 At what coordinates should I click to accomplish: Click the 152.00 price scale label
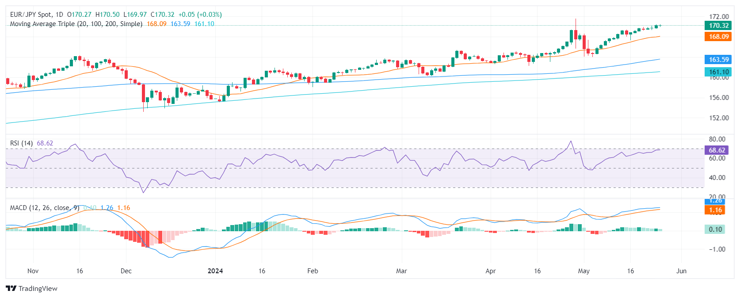719,118
